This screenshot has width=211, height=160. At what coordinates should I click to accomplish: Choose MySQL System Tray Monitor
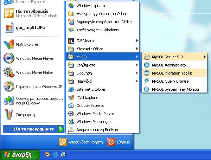[x=174, y=89]
